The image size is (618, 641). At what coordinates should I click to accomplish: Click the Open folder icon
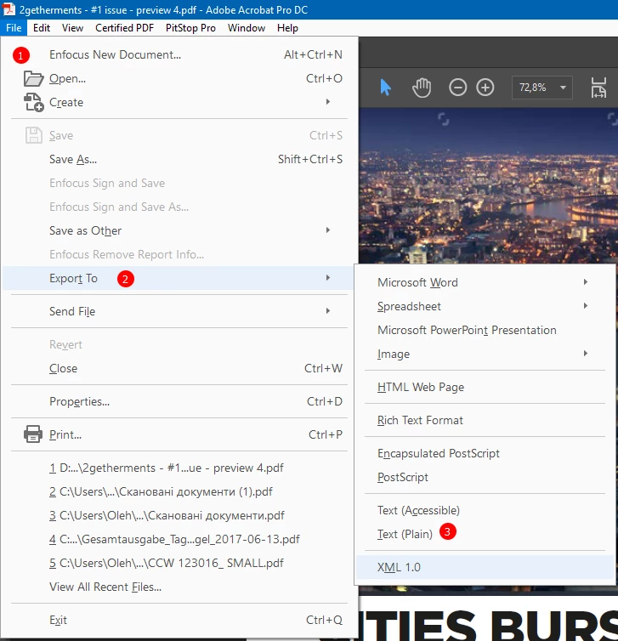click(33, 78)
